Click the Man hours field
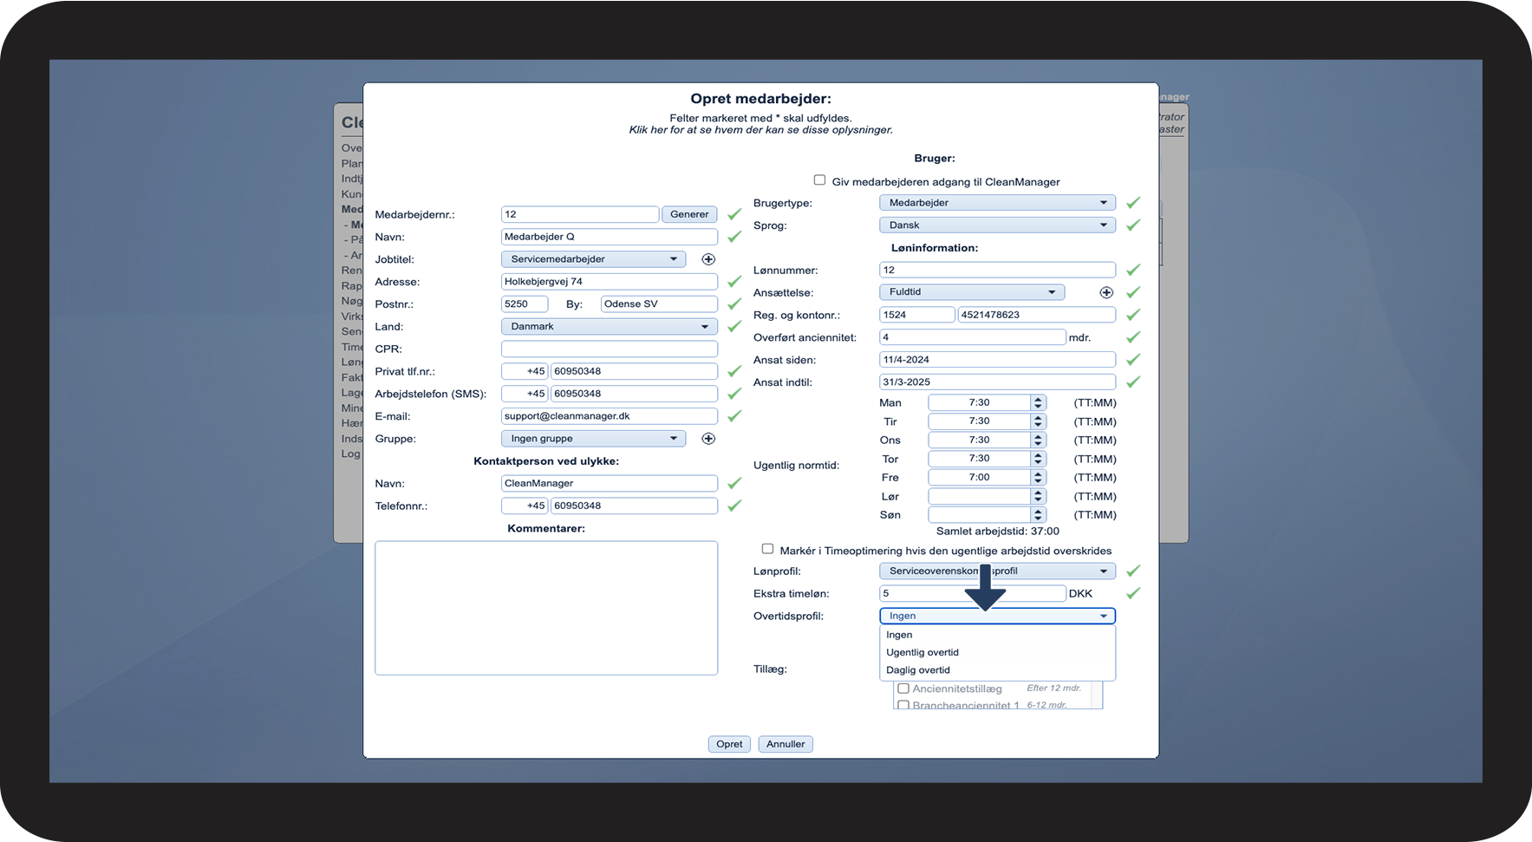Viewport: 1532px width, 842px height. click(x=980, y=402)
